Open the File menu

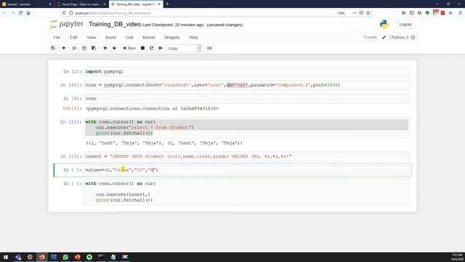pos(57,37)
